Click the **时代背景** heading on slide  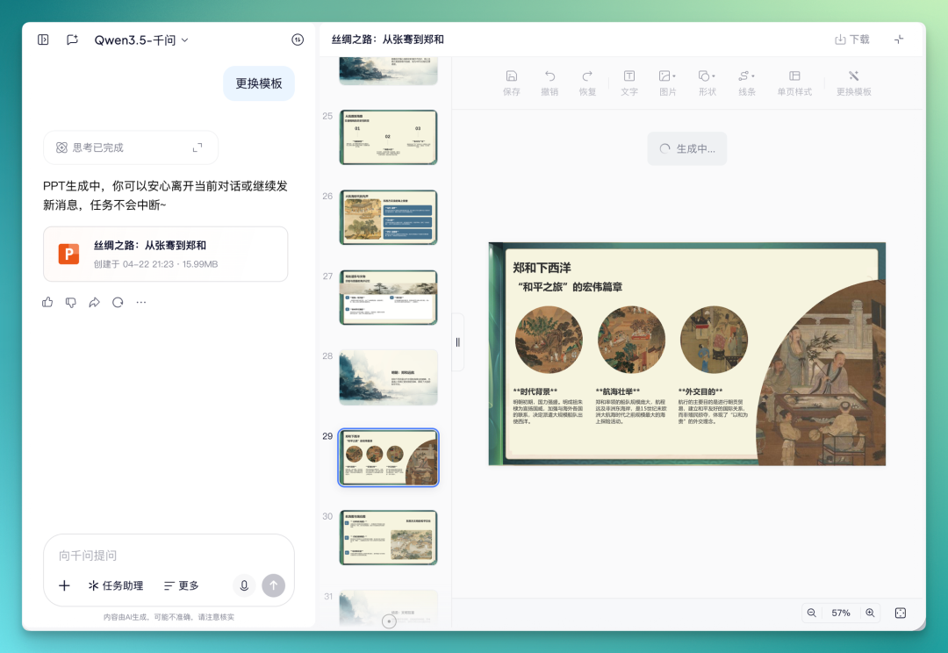[535, 391]
